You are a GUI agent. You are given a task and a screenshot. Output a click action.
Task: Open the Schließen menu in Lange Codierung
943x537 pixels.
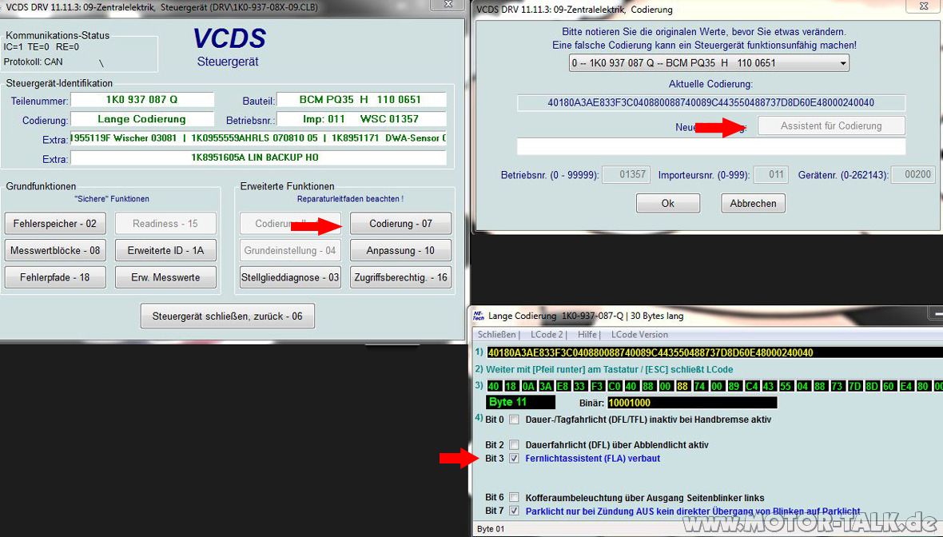pyautogui.click(x=496, y=334)
